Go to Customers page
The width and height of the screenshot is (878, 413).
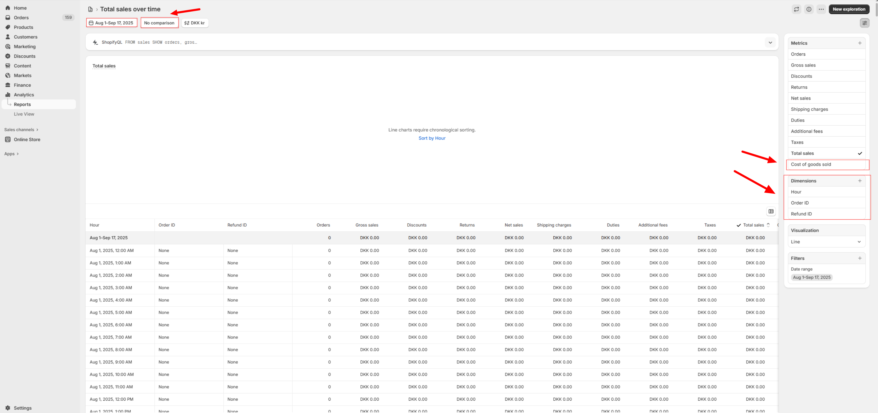pos(26,37)
